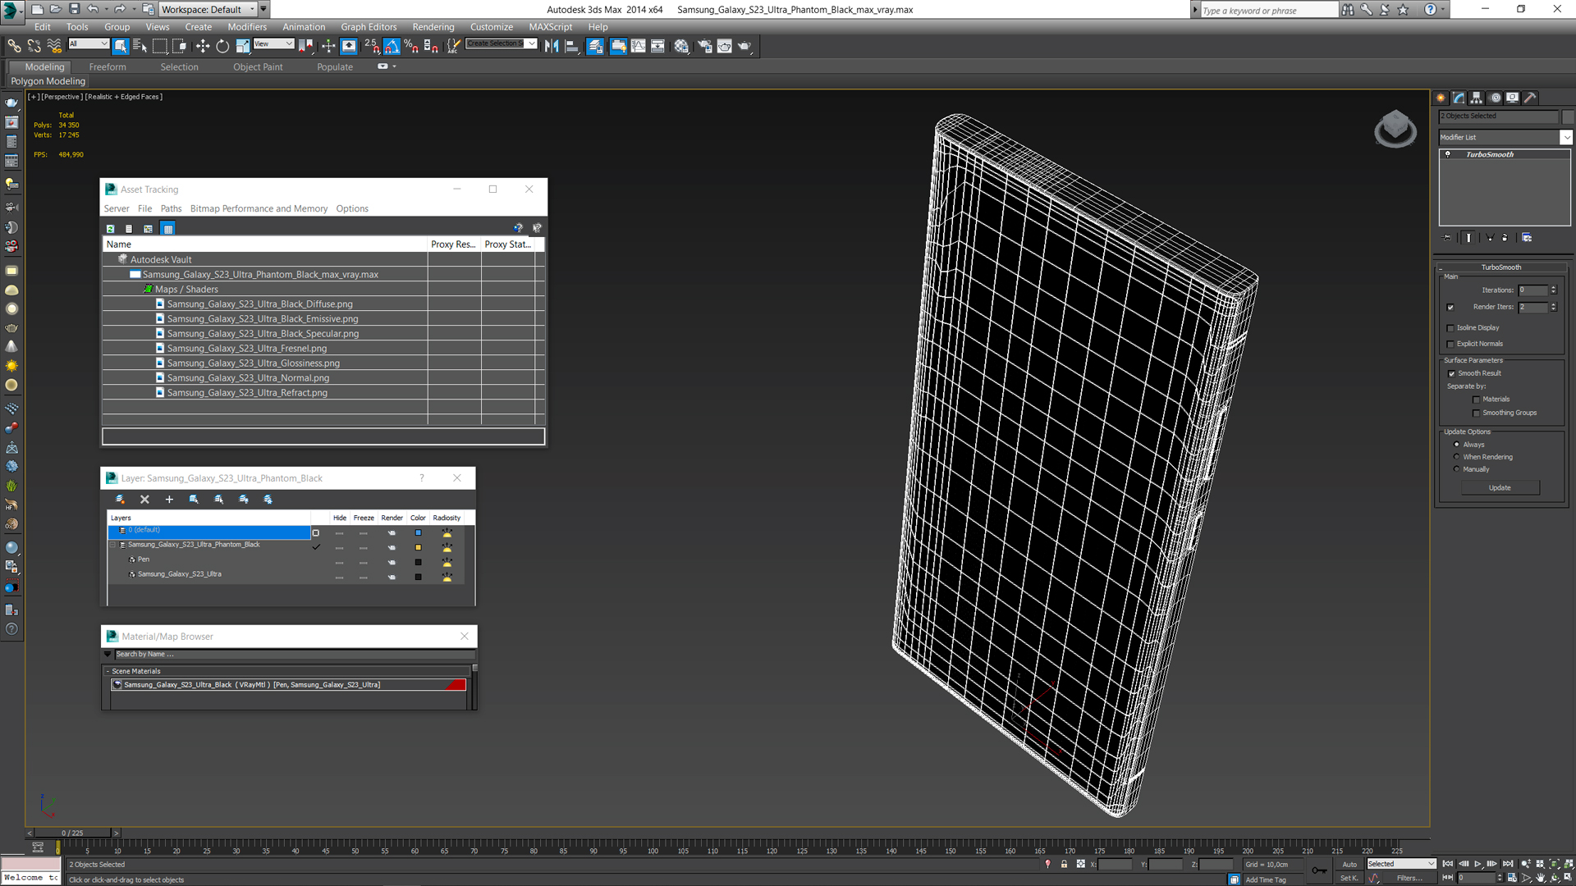Click the Pen layer color swatch

pyautogui.click(x=418, y=562)
